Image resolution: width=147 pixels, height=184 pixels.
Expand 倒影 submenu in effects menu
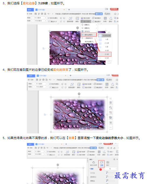[x=89, y=28]
